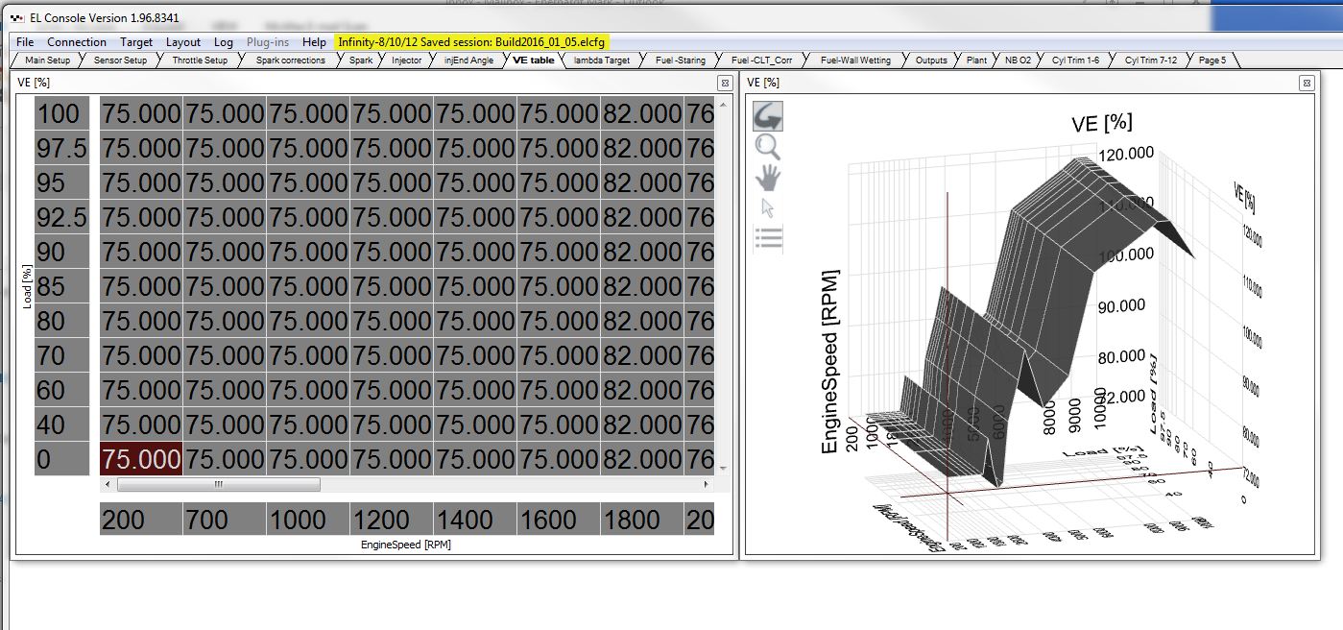Select the magnifier zoom tool

click(768, 147)
